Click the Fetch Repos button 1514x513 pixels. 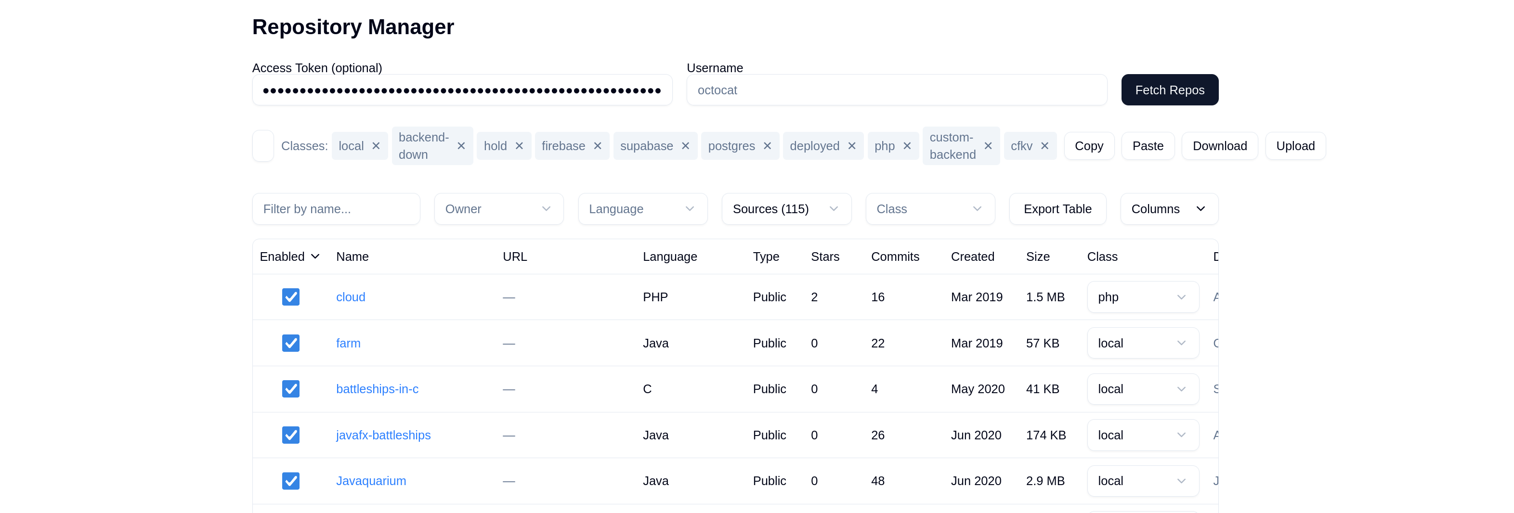[1169, 90]
